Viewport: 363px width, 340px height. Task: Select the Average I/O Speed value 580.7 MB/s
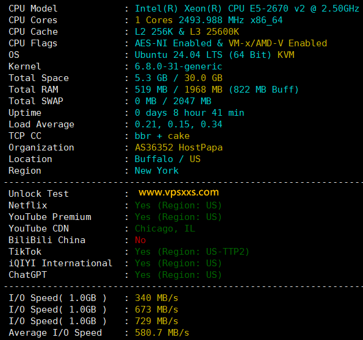(x=162, y=333)
